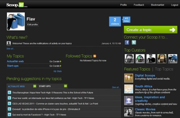Viewport: 180px width, 118px height.
Task: Open Profile in top navigation
Action: click(x=123, y=5)
